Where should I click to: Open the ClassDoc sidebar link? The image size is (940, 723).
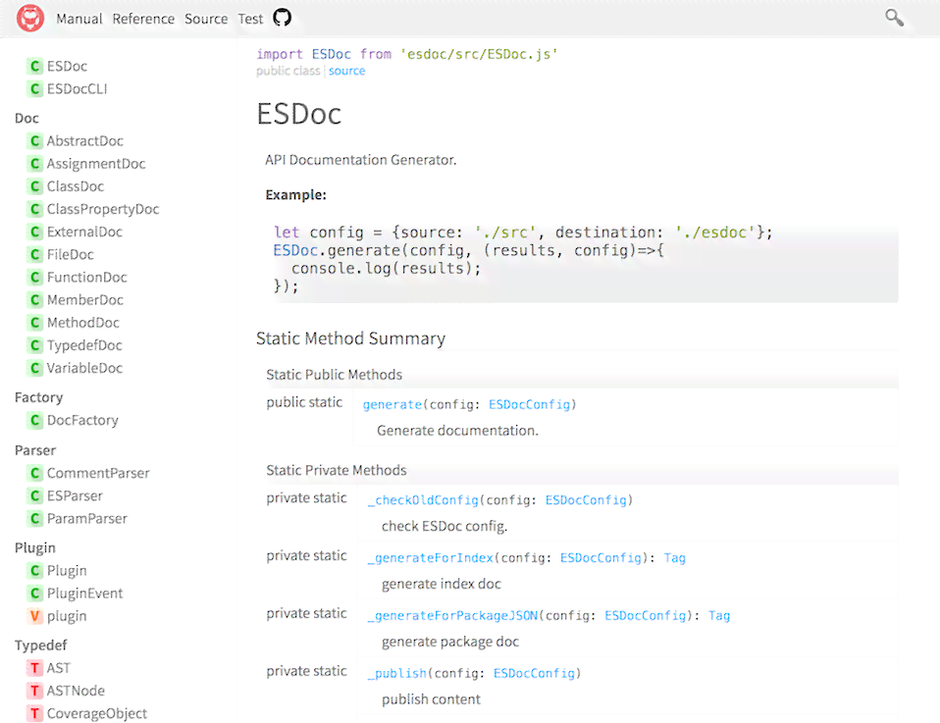coord(76,186)
